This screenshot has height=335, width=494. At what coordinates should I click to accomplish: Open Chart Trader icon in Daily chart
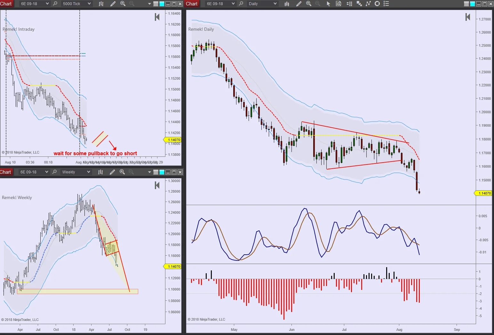pos(359,4)
